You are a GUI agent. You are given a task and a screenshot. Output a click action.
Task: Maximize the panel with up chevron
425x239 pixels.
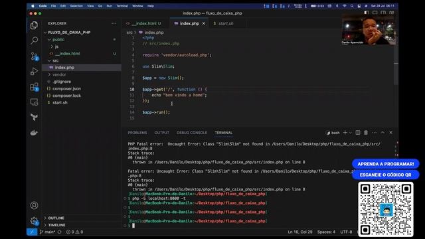(382, 133)
